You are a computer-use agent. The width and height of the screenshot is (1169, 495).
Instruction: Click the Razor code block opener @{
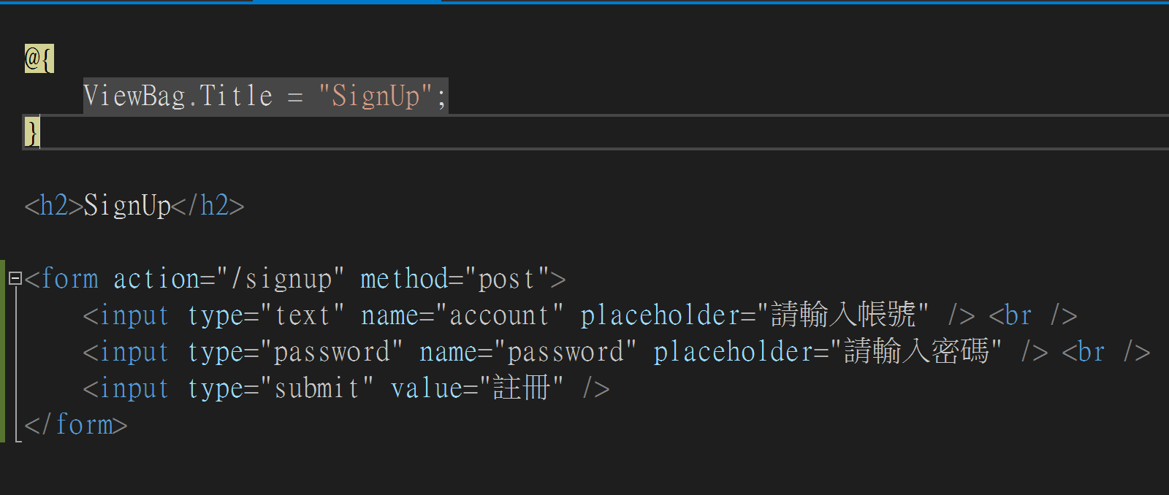point(39,58)
